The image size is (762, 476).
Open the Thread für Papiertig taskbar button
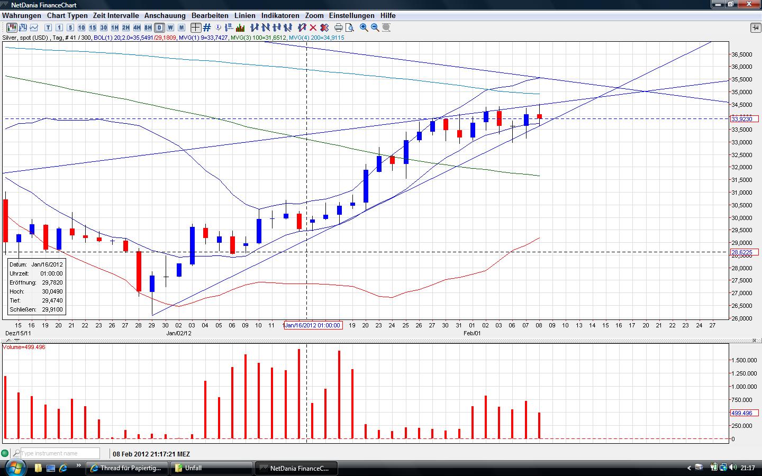click(127, 468)
